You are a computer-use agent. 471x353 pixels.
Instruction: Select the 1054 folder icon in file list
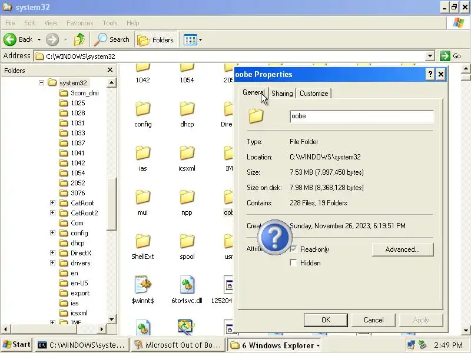pyautogui.click(x=187, y=68)
